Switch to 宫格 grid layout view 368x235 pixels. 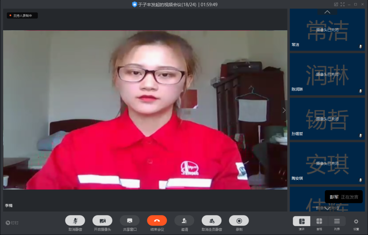(319, 221)
